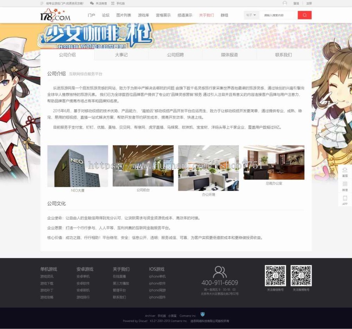Open the 联系我们 footer link
Viewport: 352px width, 329px height.
tap(119, 297)
